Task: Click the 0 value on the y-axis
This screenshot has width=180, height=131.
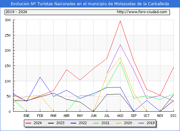Action: click(x=9, y=112)
